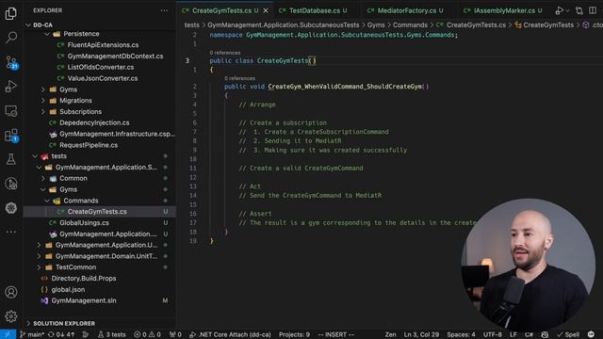Click the UTF-8 encoding status item
Viewport: 603px width, 339px height.
point(492,334)
